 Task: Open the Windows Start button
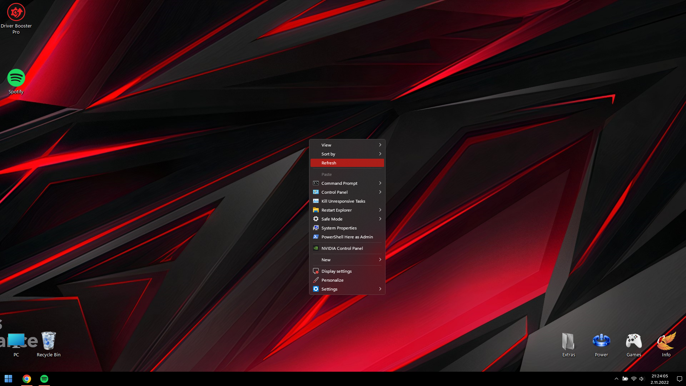tap(8, 379)
